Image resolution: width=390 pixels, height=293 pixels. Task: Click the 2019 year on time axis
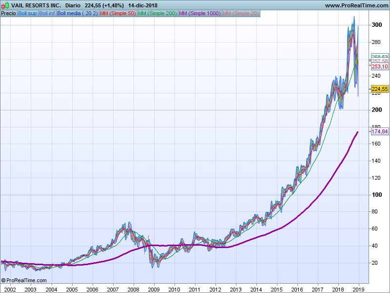(358, 290)
